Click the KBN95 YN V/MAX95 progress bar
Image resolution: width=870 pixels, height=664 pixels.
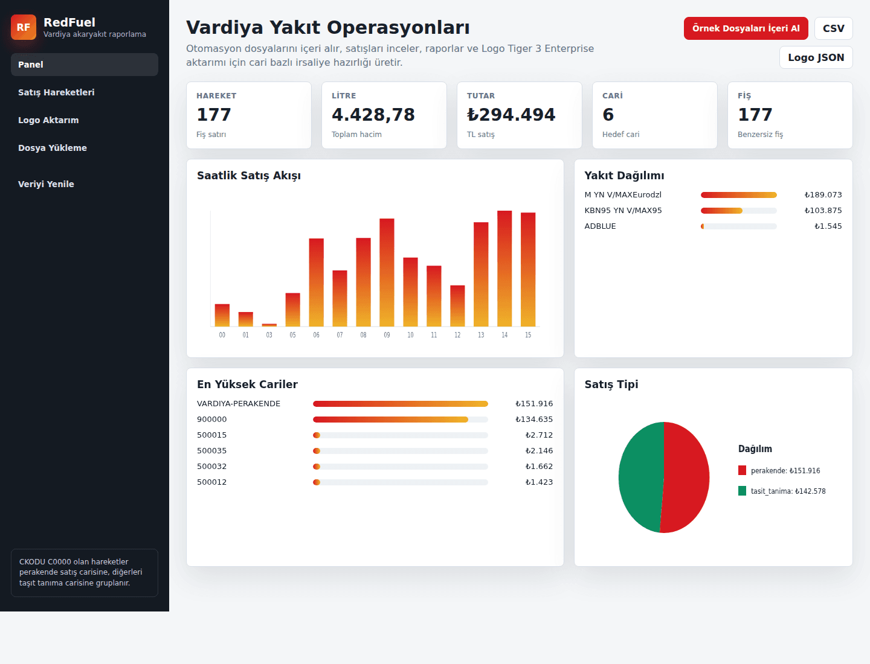click(x=738, y=211)
